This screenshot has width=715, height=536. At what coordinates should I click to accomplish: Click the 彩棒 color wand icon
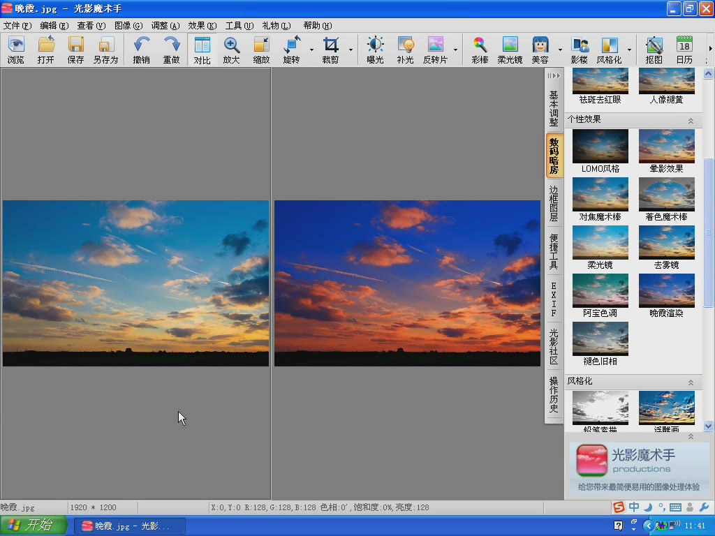(480, 50)
